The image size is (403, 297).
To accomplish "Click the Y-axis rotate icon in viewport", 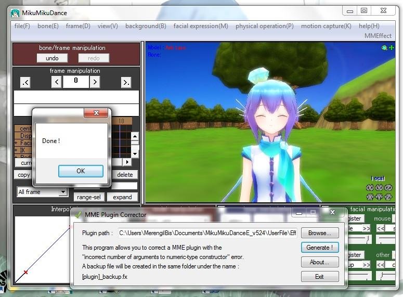I will point(379,188).
